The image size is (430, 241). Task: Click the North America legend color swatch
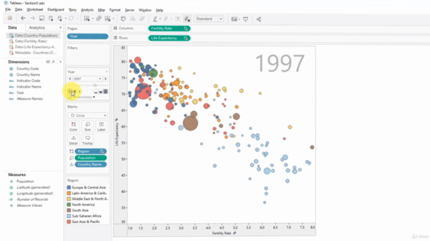[69, 204]
